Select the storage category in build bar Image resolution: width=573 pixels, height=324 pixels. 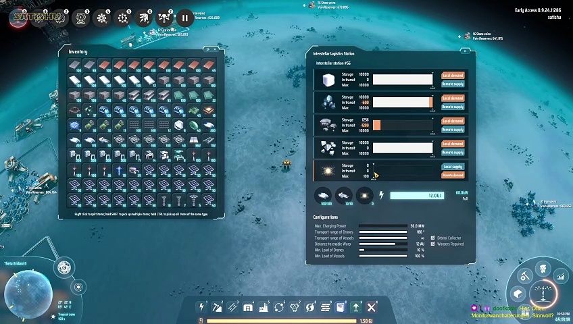pos(248,307)
